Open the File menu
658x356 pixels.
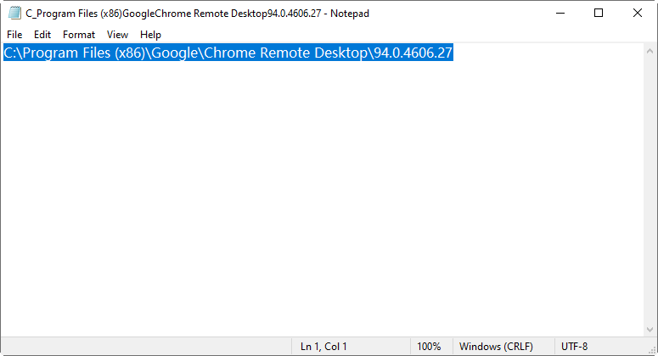coord(14,35)
